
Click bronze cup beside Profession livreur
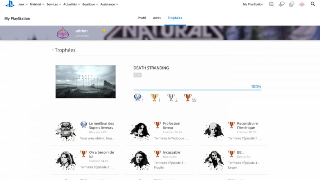coord(158,125)
